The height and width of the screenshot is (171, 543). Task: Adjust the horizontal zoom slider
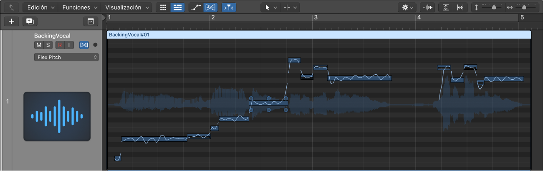point(526,8)
